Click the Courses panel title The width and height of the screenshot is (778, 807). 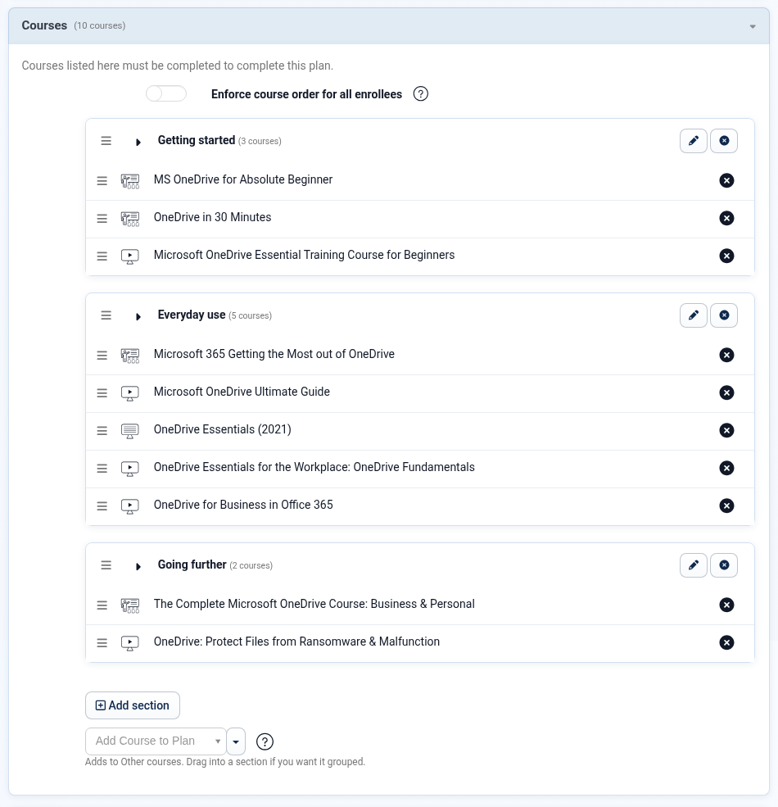tap(44, 25)
